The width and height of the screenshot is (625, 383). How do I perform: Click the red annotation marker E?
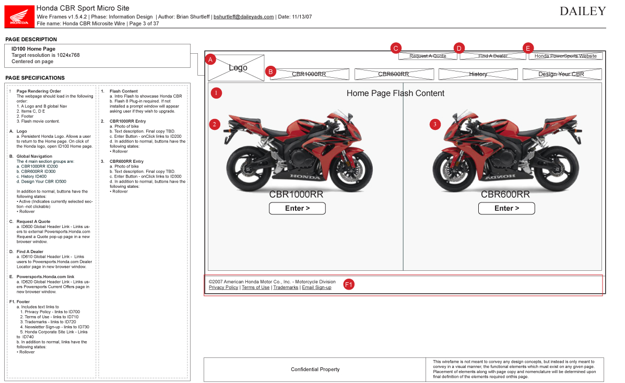(528, 48)
